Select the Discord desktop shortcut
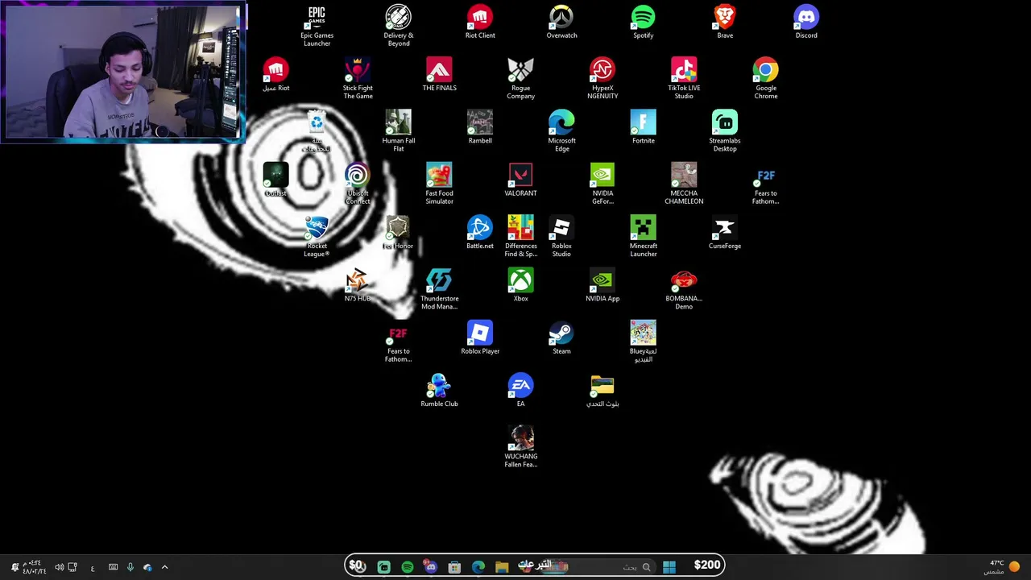 pyautogui.click(x=806, y=22)
